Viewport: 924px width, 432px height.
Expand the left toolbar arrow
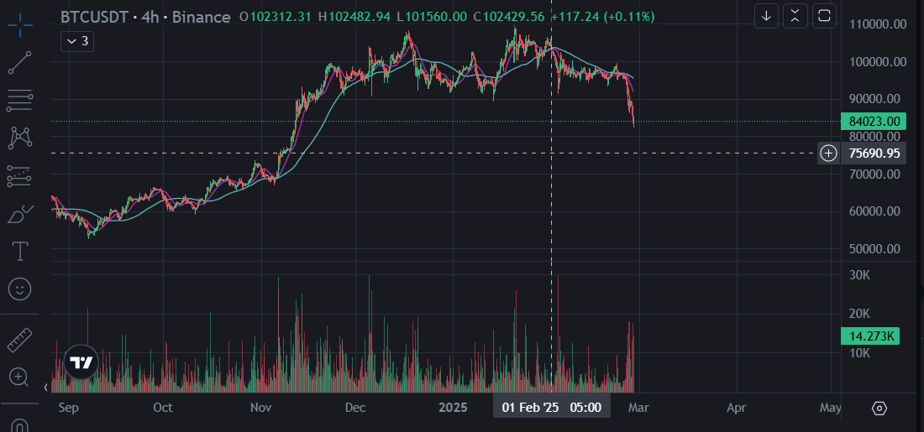click(46, 388)
